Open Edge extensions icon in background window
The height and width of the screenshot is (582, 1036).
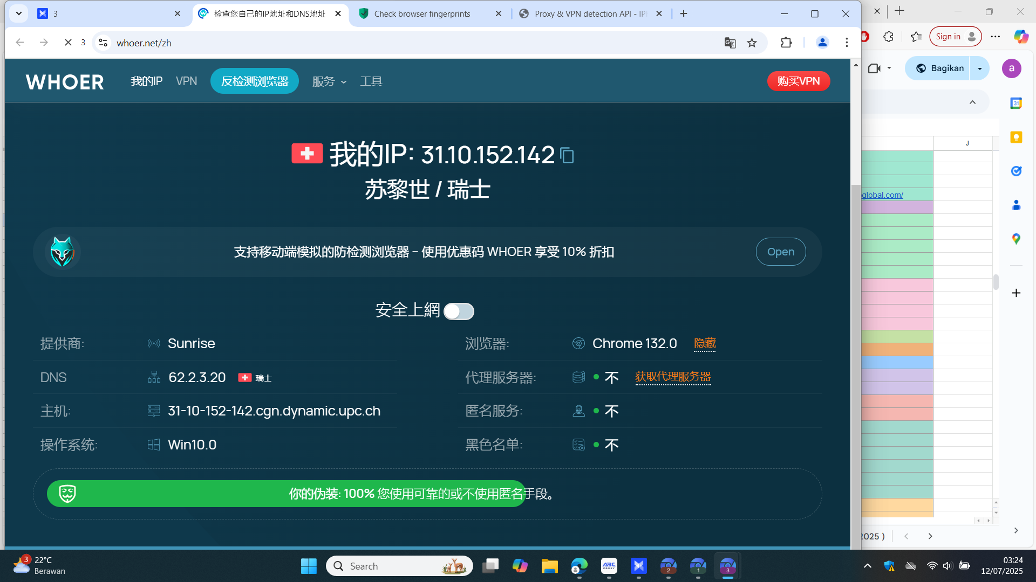coord(888,37)
